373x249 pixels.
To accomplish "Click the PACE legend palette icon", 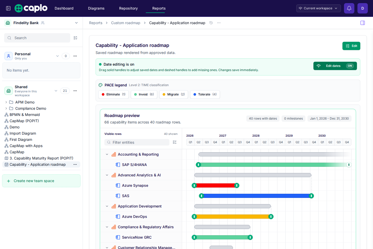I will tap(101, 85).
